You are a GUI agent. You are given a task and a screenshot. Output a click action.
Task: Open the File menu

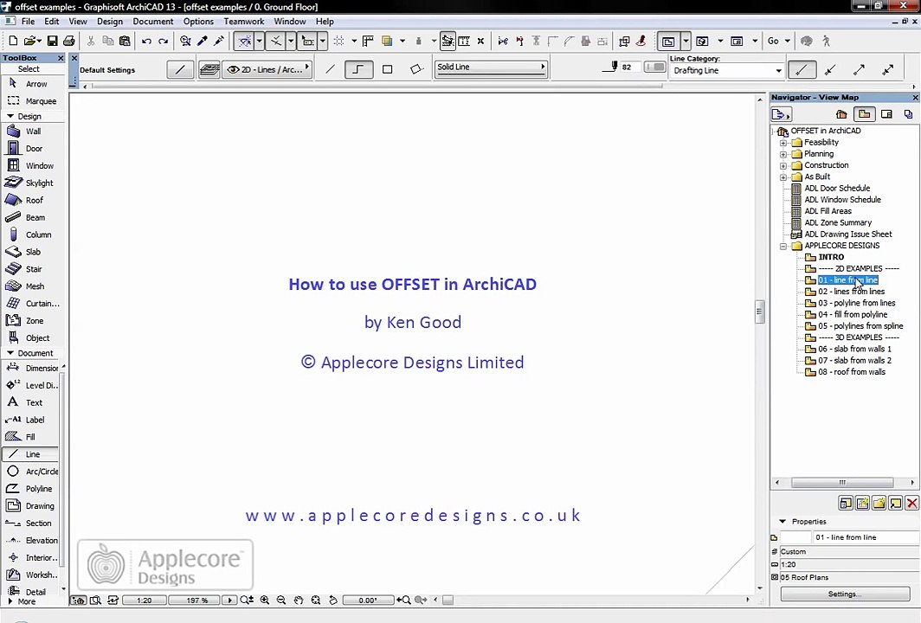pos(28,21)
